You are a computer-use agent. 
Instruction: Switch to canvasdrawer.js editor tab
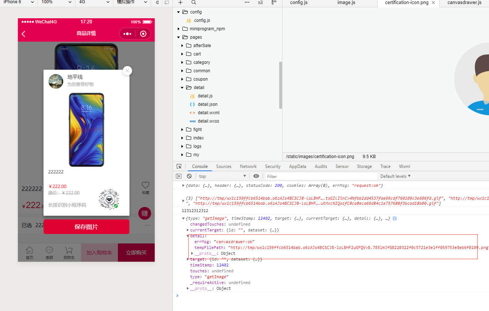point(464,3)
